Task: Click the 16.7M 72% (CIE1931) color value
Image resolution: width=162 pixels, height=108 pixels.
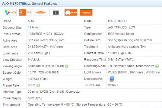Action: point(43,73)
